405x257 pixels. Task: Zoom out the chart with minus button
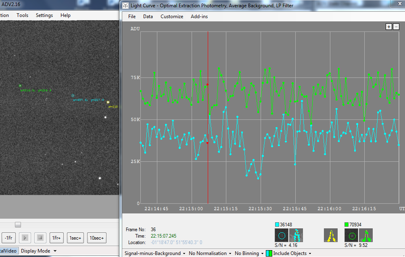(396, 27)
